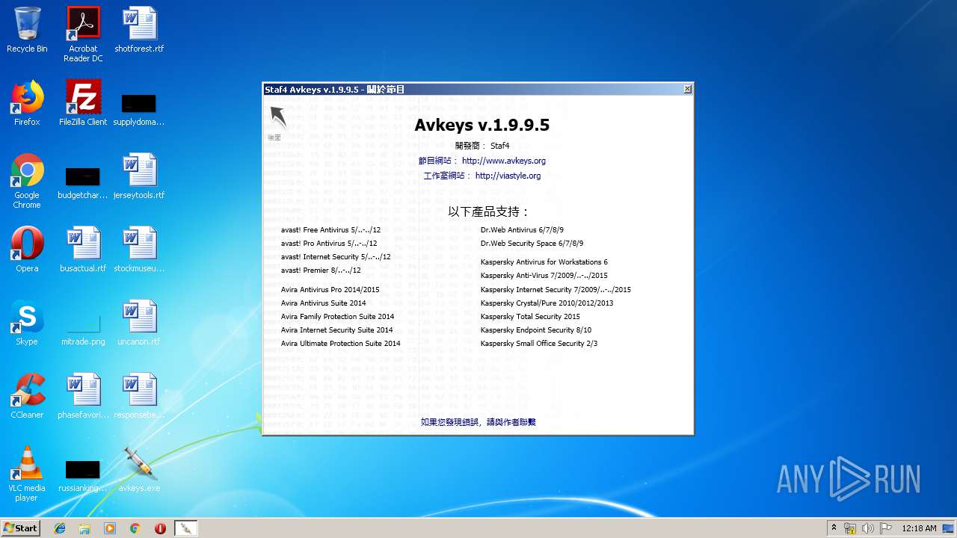Screen dimensions: 957x538
Task: Select the budgetchar... desktop file
Action: pos(83,183)
